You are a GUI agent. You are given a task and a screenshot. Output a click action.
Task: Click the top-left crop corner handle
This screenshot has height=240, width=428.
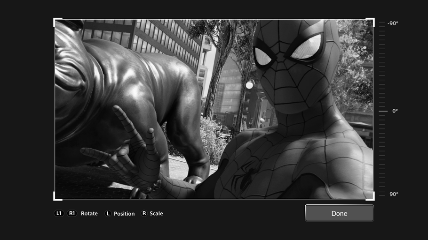click(x=57, y=22)
